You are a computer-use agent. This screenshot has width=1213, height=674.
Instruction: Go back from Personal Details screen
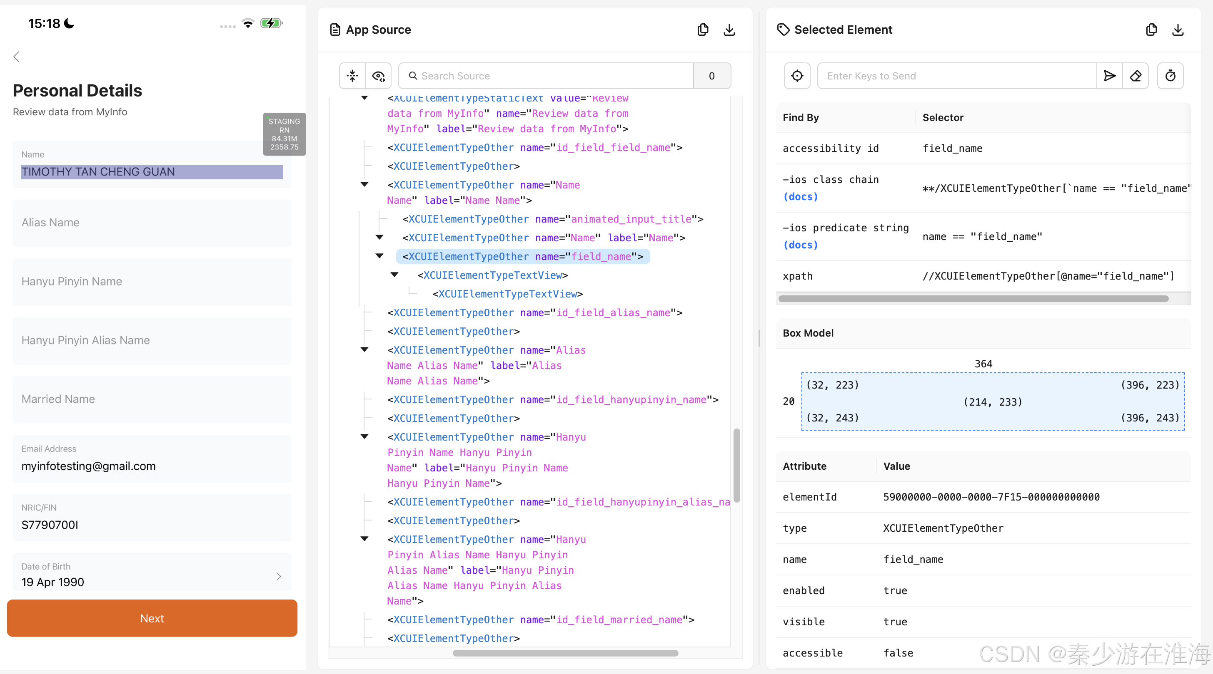(x=17, y=57)
